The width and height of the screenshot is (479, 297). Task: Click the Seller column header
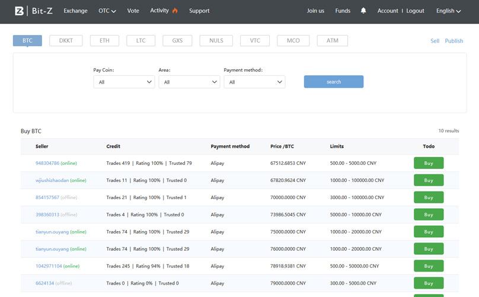pos(42,146)
